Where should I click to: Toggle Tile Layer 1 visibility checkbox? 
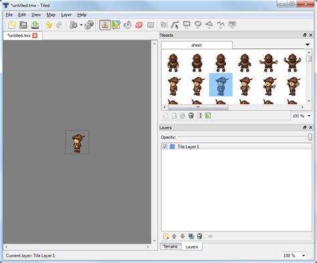(165, 147)
